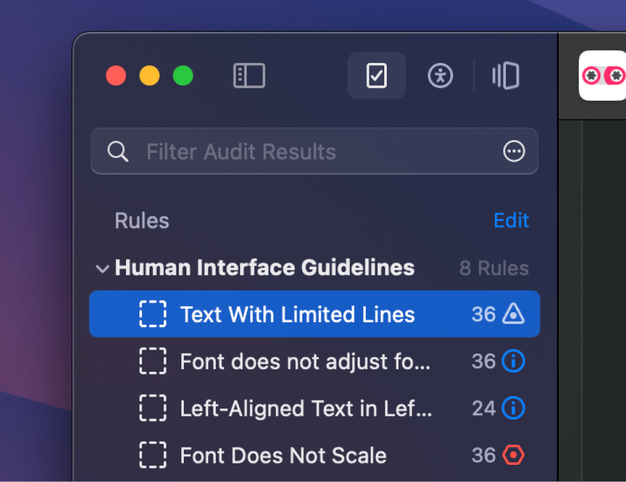Open the pink app thumbnail
This screenshot has height=482, width=626.
(x=602, y=75)
